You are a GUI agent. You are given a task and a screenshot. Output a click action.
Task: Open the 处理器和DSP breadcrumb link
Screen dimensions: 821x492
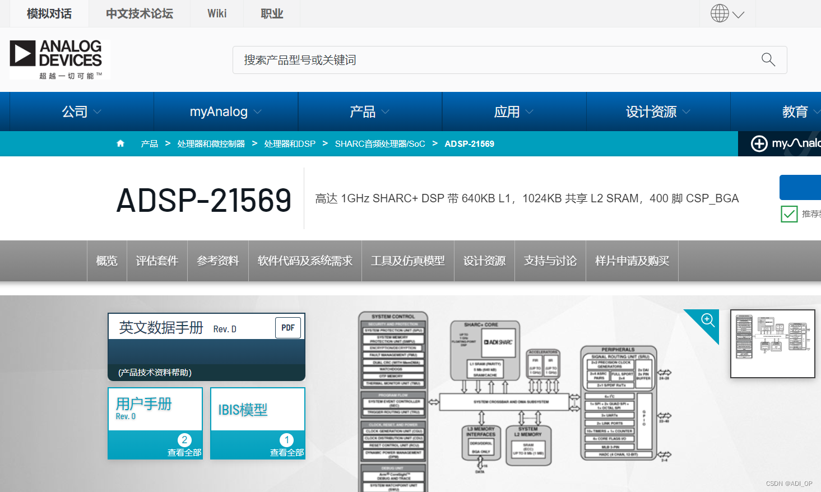click(289, 143)
